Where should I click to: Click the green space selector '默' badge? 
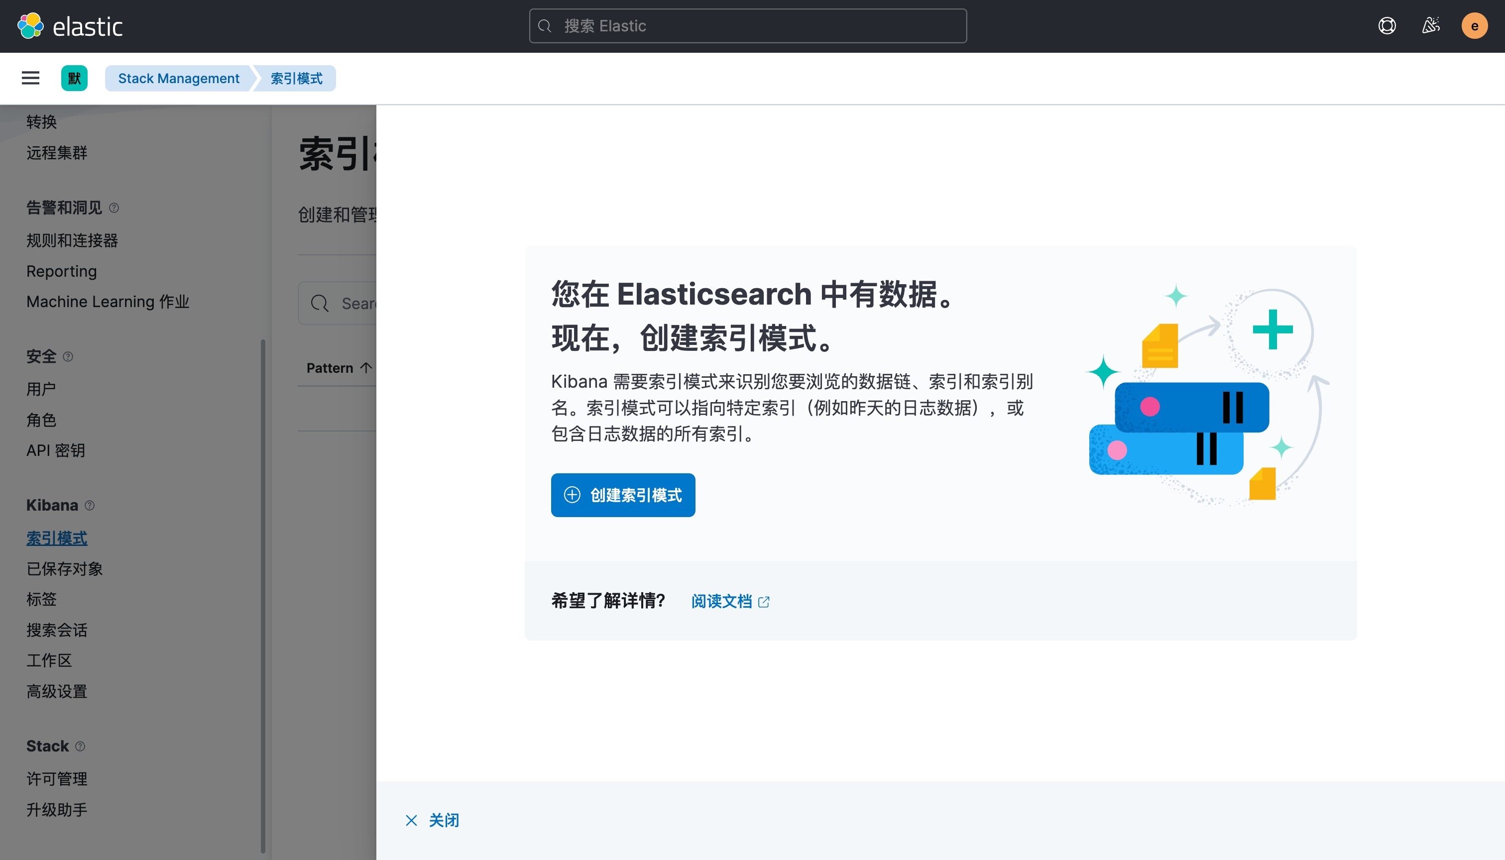pyautogui.click(x=74, y=78)
